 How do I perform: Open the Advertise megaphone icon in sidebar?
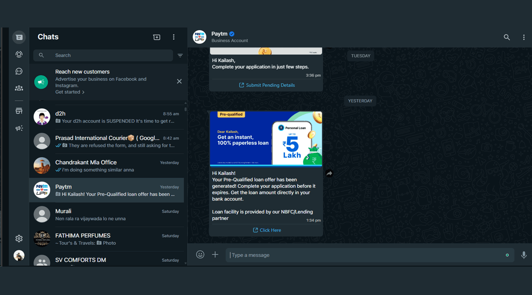[x=19, y=128]
